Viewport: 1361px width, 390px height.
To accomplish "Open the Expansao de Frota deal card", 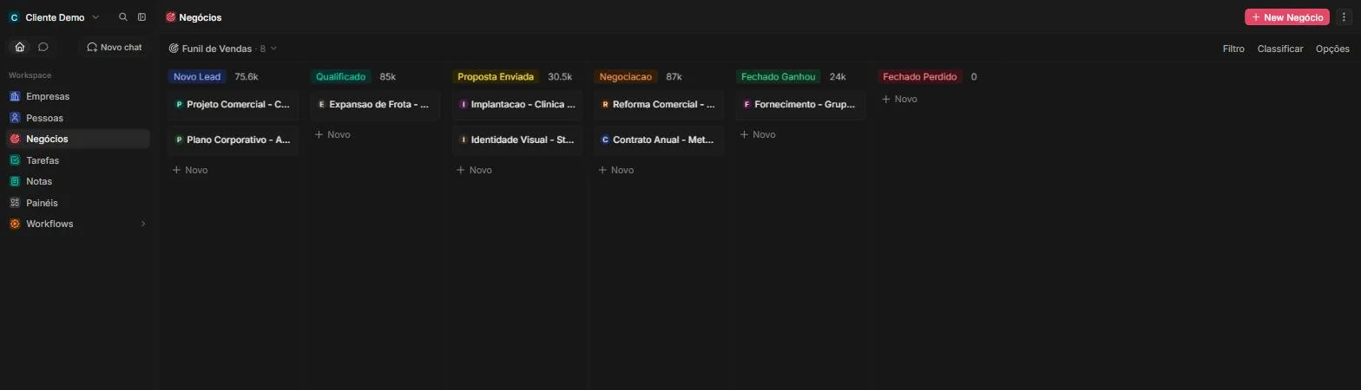I will [375, 104].
